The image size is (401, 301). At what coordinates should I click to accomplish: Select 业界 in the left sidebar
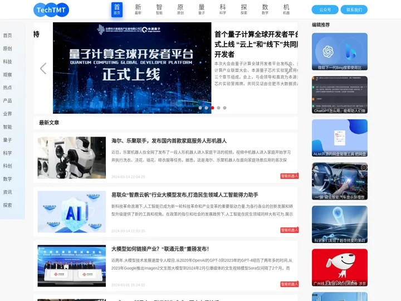point(7,114)
